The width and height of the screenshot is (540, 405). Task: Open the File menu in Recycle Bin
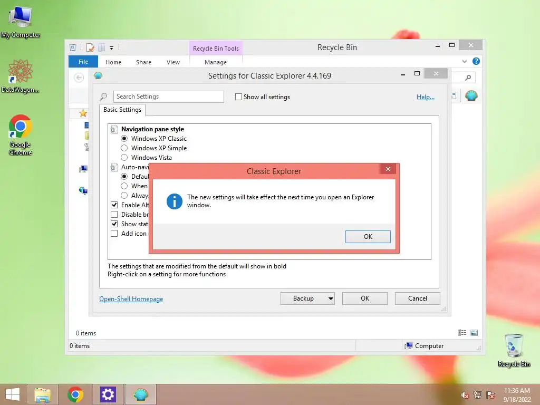(x=83, y=62)
